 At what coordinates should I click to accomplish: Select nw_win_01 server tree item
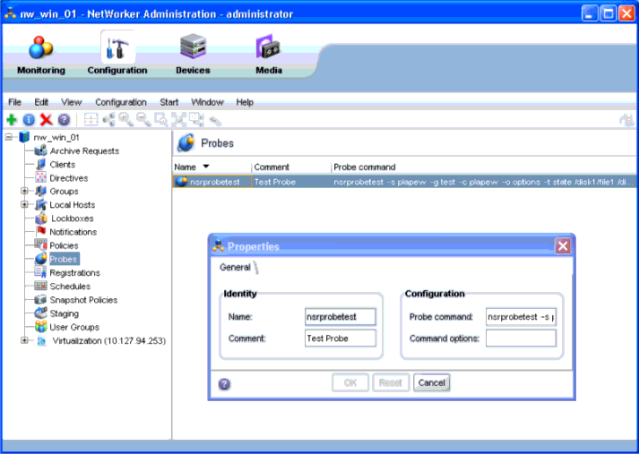pos(56,137)
